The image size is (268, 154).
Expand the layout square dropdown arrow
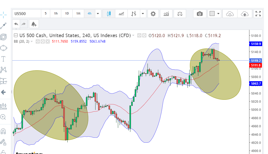point(218,14)
